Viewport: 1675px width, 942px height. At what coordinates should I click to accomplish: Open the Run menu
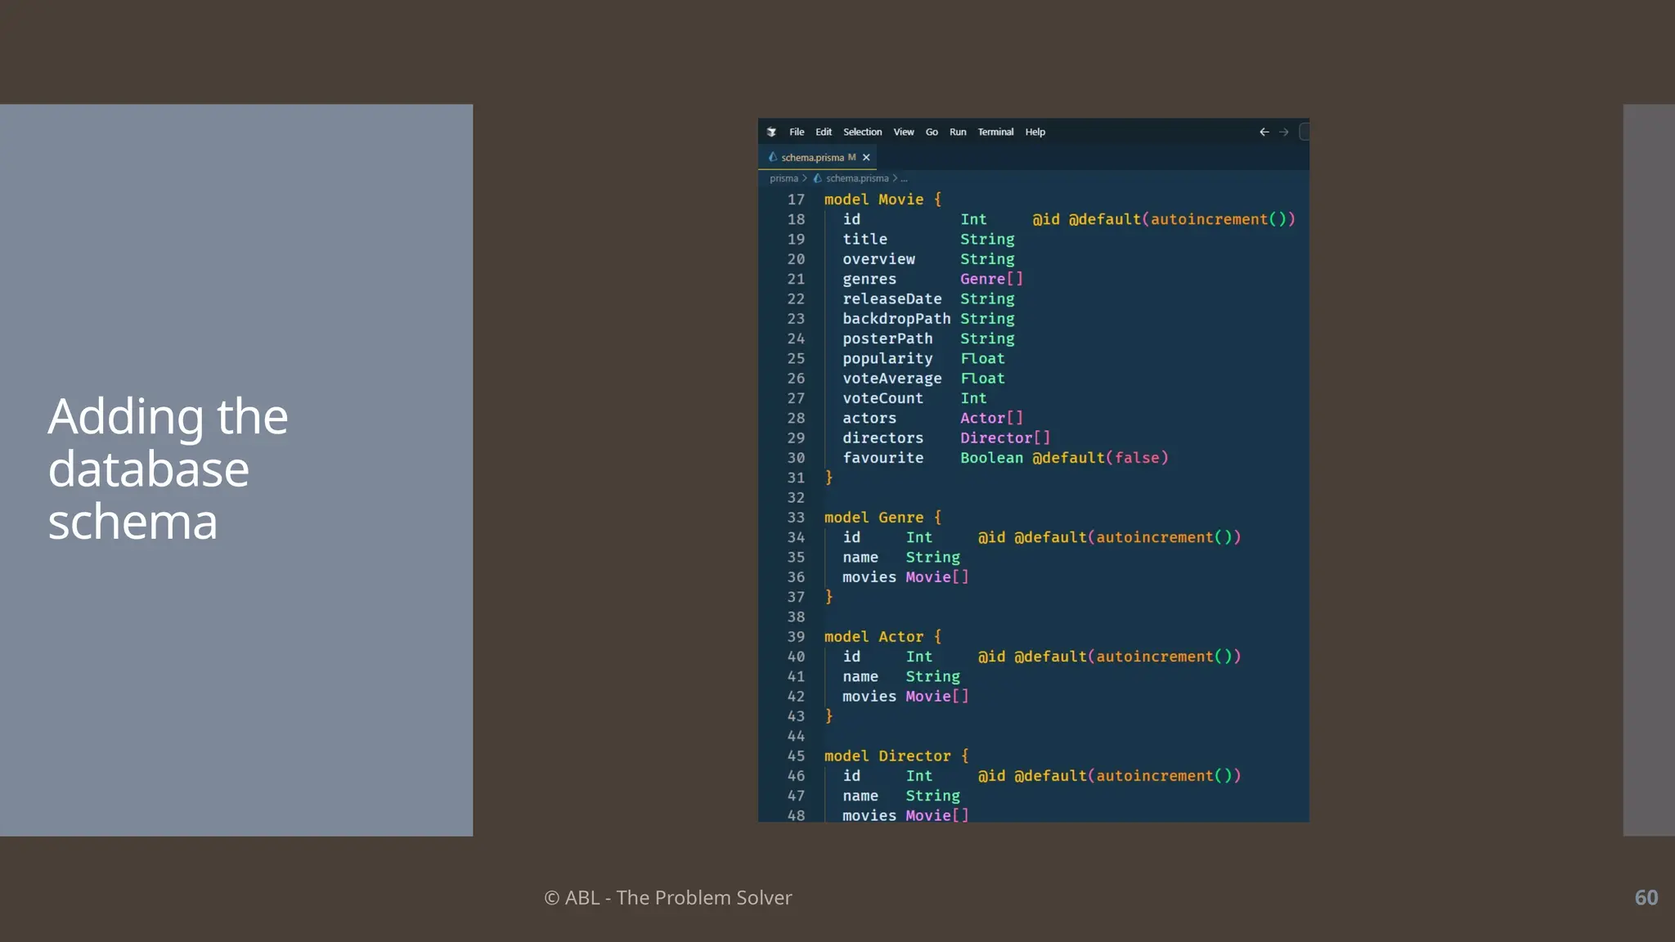point(958,132)
